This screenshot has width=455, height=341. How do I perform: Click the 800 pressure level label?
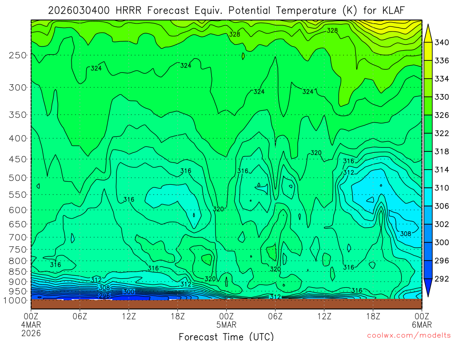coord(17,261)
